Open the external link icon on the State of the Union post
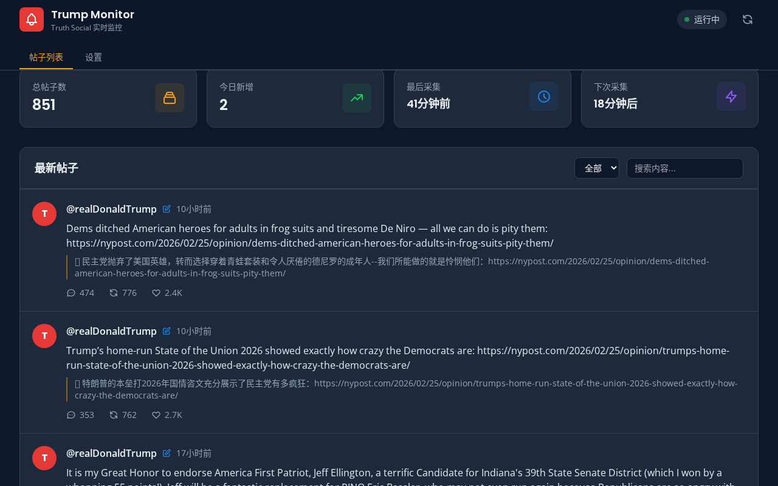 click(167, 331)
